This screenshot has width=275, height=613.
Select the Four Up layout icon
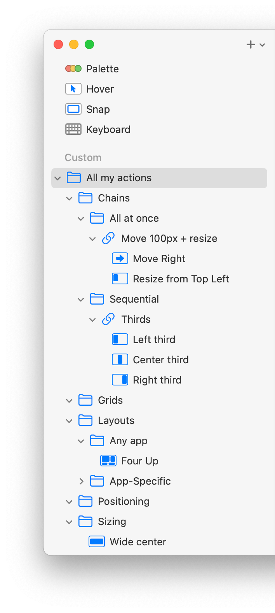pos(108,461)
